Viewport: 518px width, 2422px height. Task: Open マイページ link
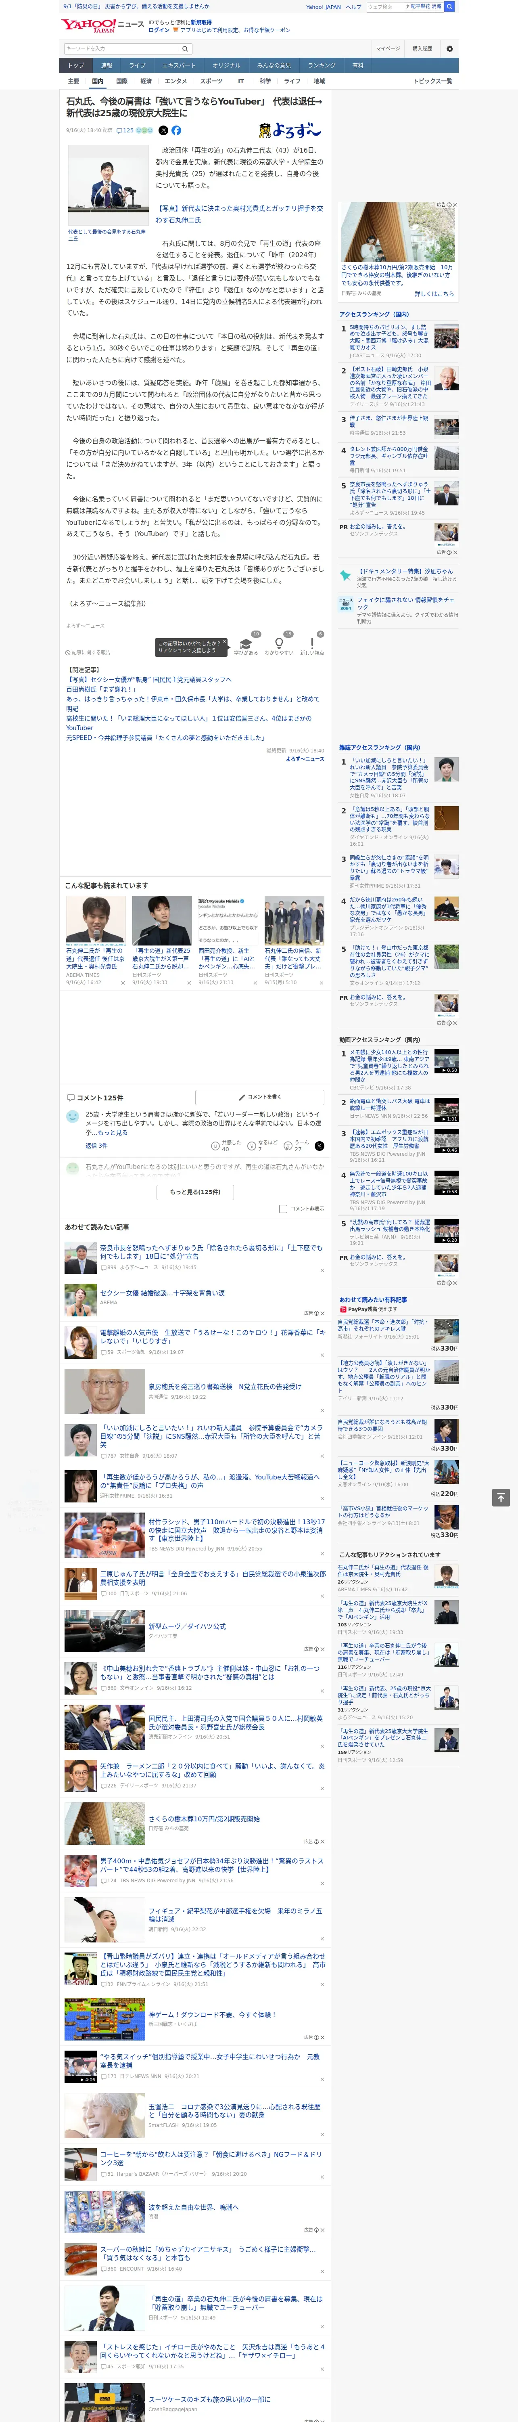(x=387, y=48)
